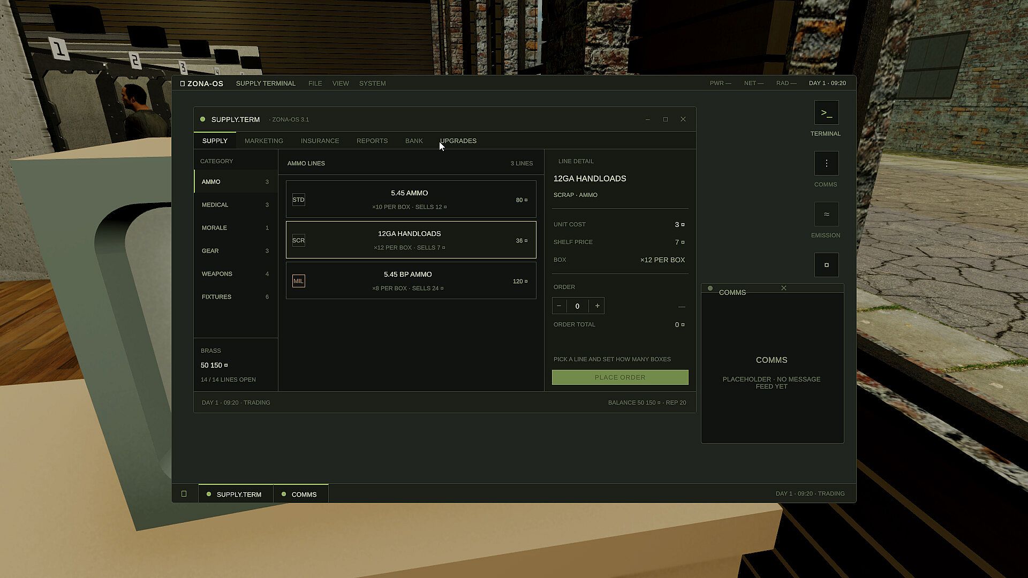The width and height of the screenshot is (1028, 578).
Task: Open the currency symbol desktop icon
Action: [826, 265]
